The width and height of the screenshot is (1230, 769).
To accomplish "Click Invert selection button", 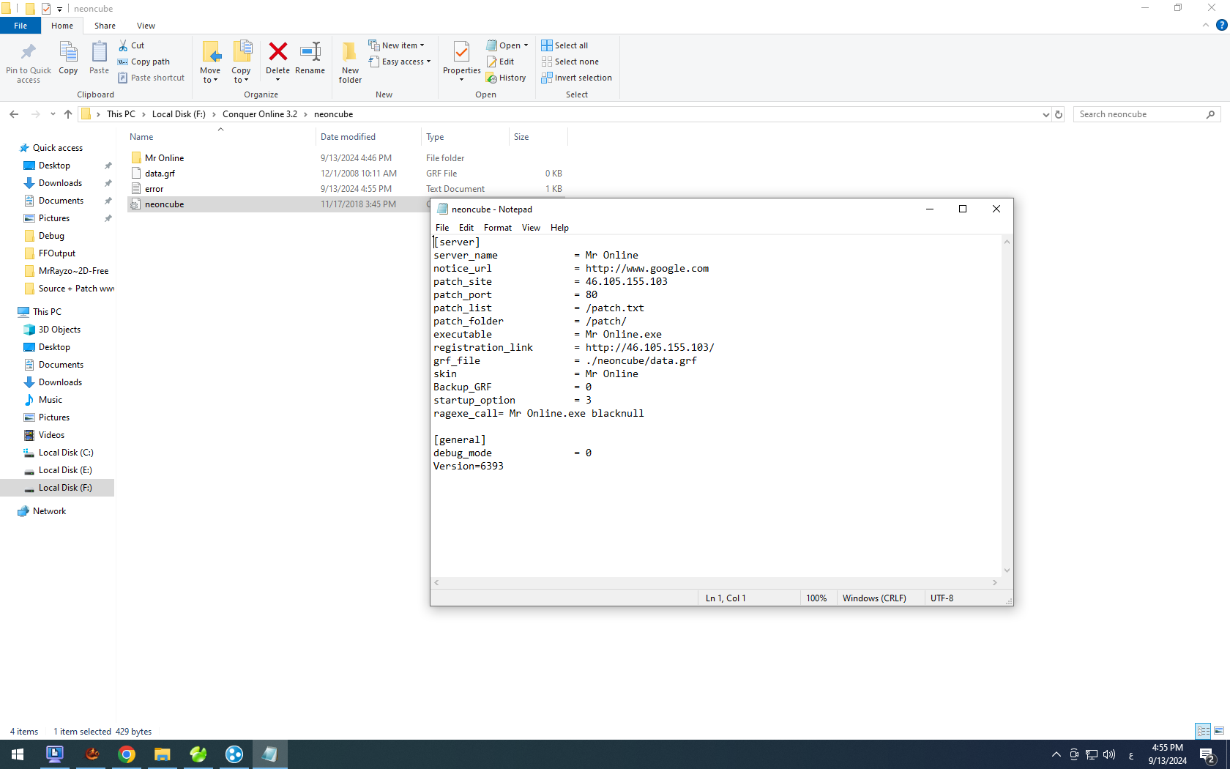I will coord(576,78).
